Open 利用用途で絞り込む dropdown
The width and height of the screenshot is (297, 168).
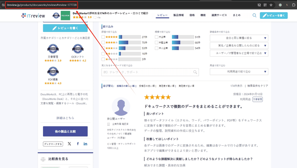[239, 72]
